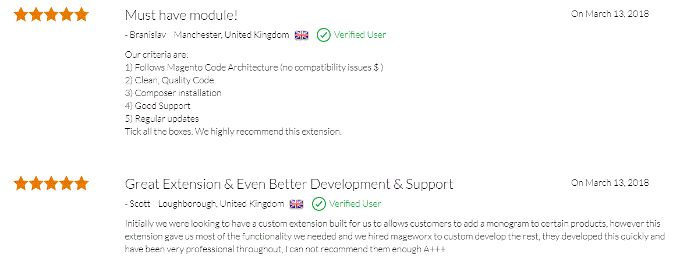
Task: Click green verified checkmark in Branislav's review
Action: pyautogui.click(x=324, y=35)
